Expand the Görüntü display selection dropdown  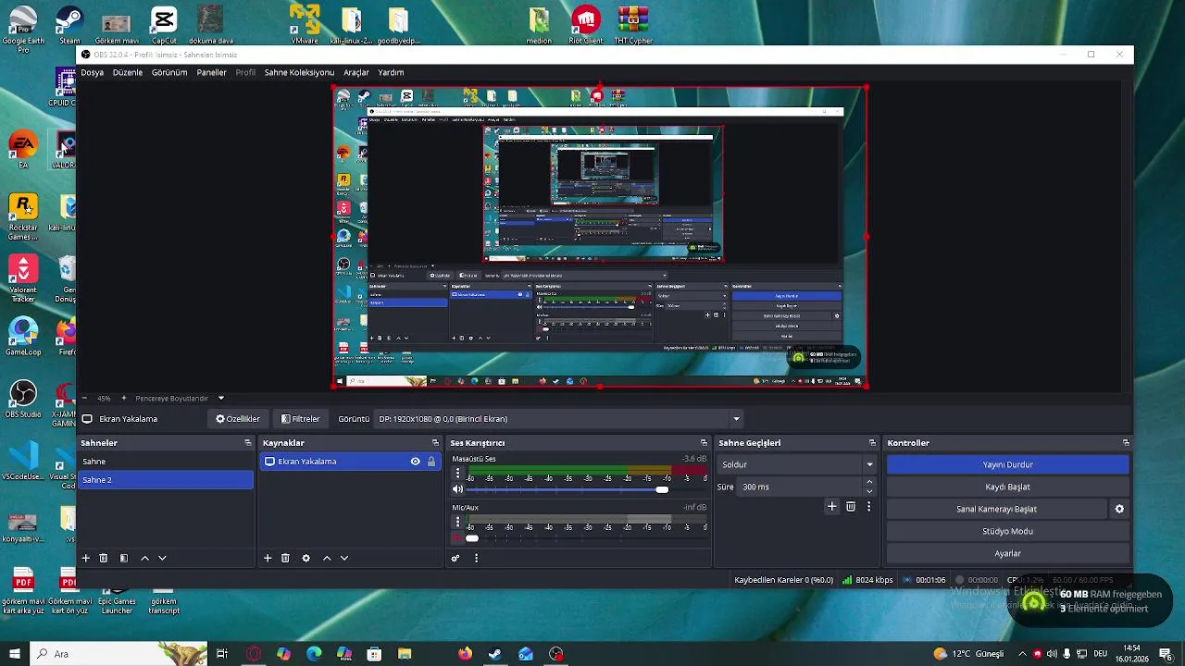coord(736,419)
